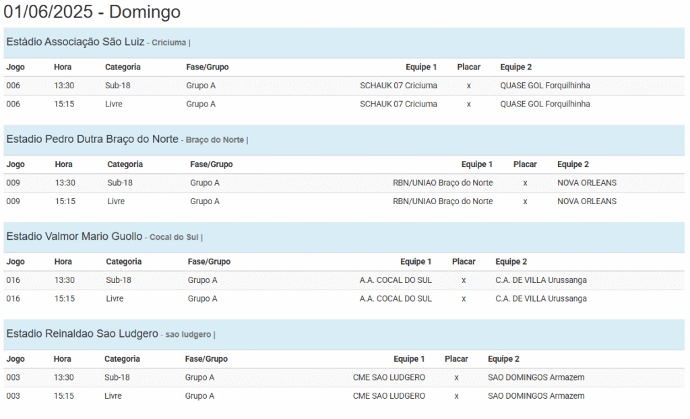Click SAO DOMINGOS Armazem in 15:15 row
690x419 pixels.
point(536,395)
